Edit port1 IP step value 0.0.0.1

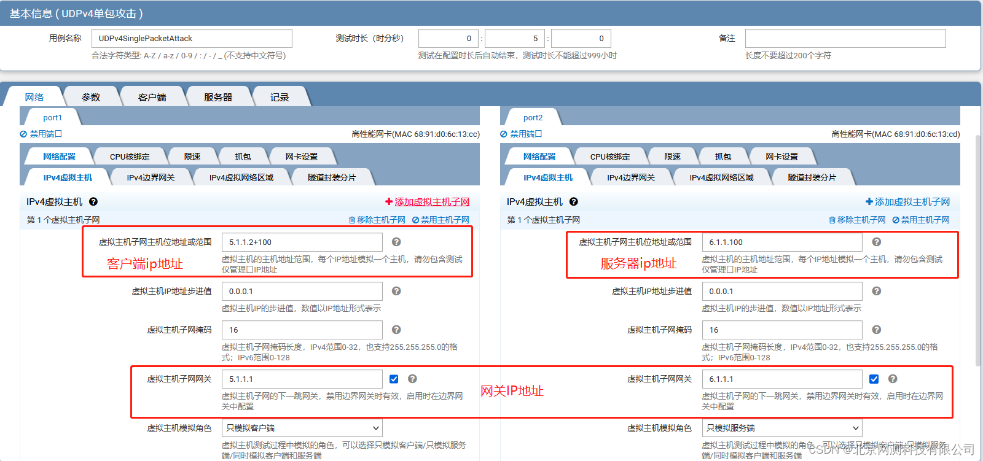point(302,291)
